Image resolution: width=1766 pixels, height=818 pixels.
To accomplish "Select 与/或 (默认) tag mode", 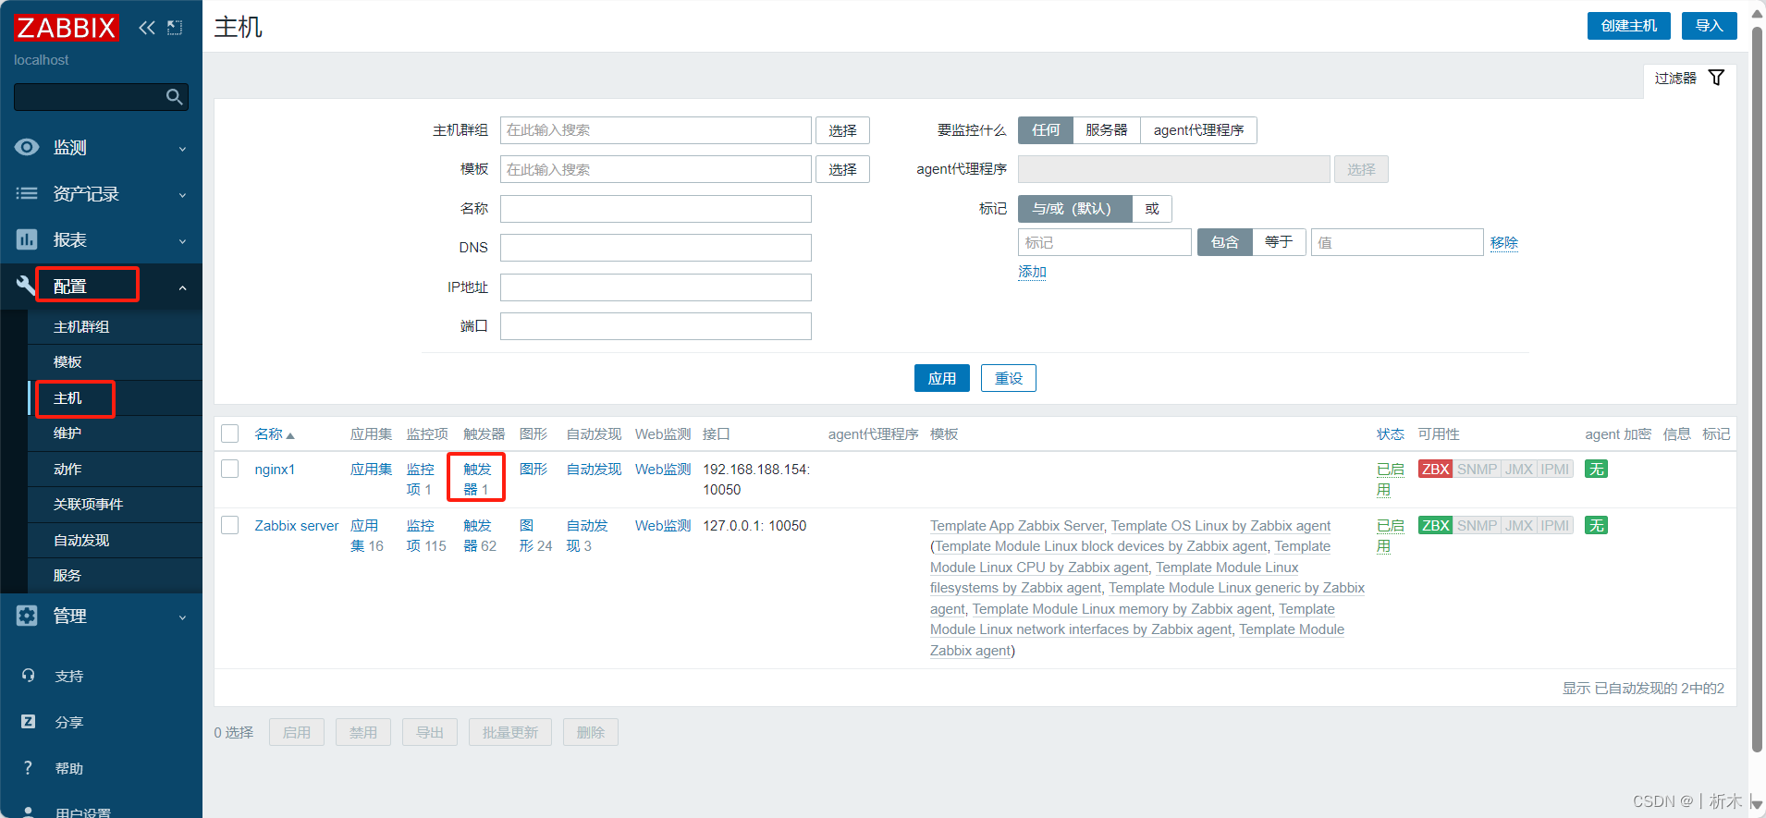I will pyautogui.click(x=1074, y=209).
